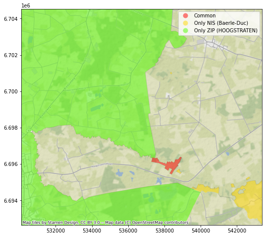The image size is (265, 237).
Task: Click the small yellow patch beside red polygon
Action: click(179, 171)
